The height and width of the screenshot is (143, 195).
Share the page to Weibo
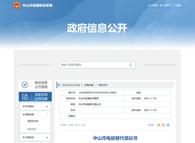[x=163, y=125]
